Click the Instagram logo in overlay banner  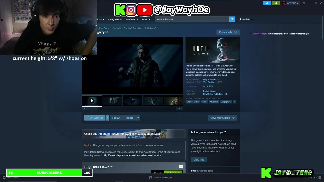coord(131,10)
